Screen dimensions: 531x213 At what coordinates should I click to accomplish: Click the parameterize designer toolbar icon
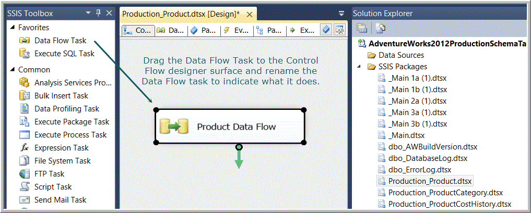point(326,30)
